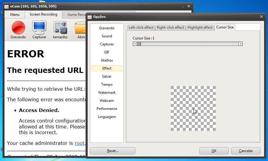Click the ERROR heading text

tap(26, 54)
